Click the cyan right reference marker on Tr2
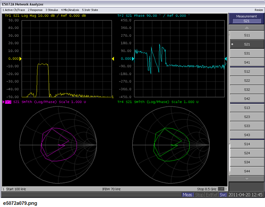265x207 pixels. [x=226, y=59]
